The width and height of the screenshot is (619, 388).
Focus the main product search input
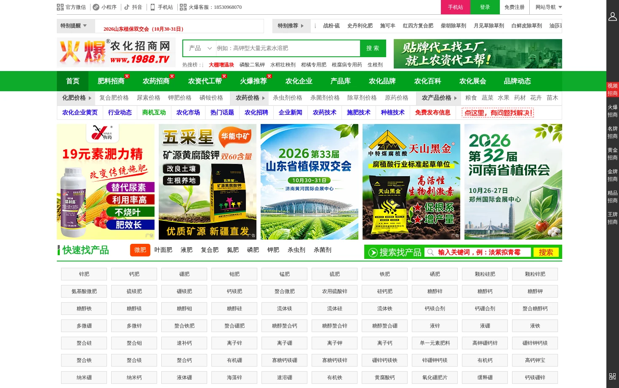[x=288, y=48]
